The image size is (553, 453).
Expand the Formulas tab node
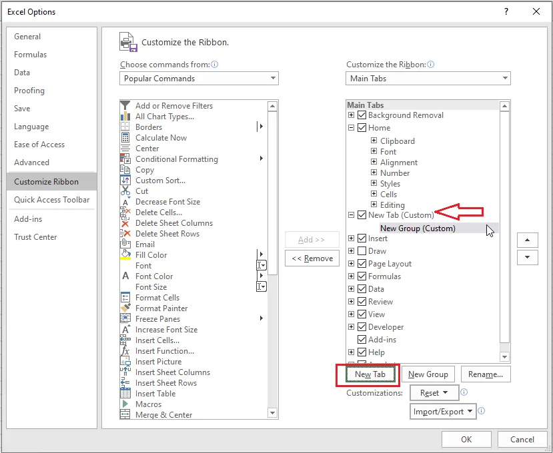coord(351,276)
